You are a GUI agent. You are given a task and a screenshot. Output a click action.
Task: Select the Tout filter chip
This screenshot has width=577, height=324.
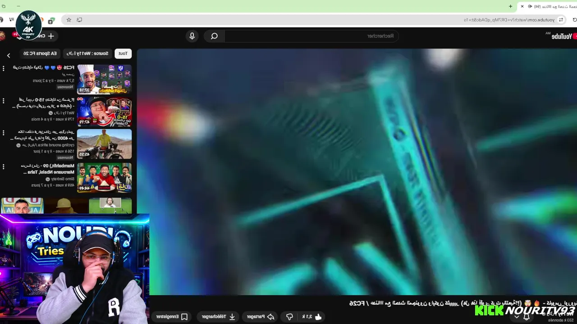[123, 54]
